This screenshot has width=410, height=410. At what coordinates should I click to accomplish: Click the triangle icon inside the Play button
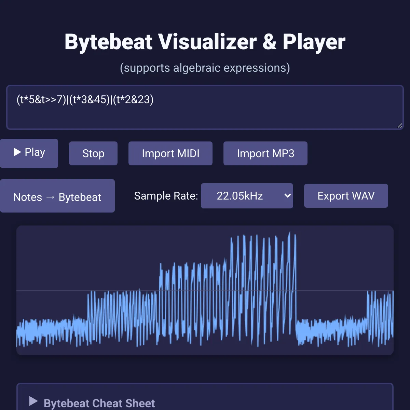(17, 152)
